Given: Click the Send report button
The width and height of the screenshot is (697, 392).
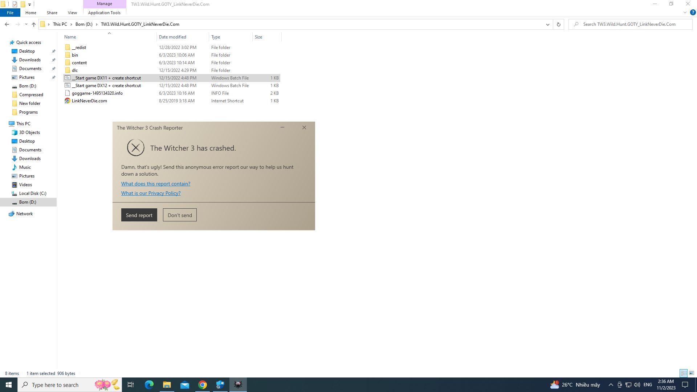Looking at the screenshot, I should (139, 215).
